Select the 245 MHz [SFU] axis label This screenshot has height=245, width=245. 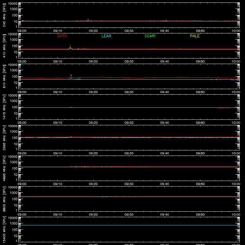click(4, 15)
